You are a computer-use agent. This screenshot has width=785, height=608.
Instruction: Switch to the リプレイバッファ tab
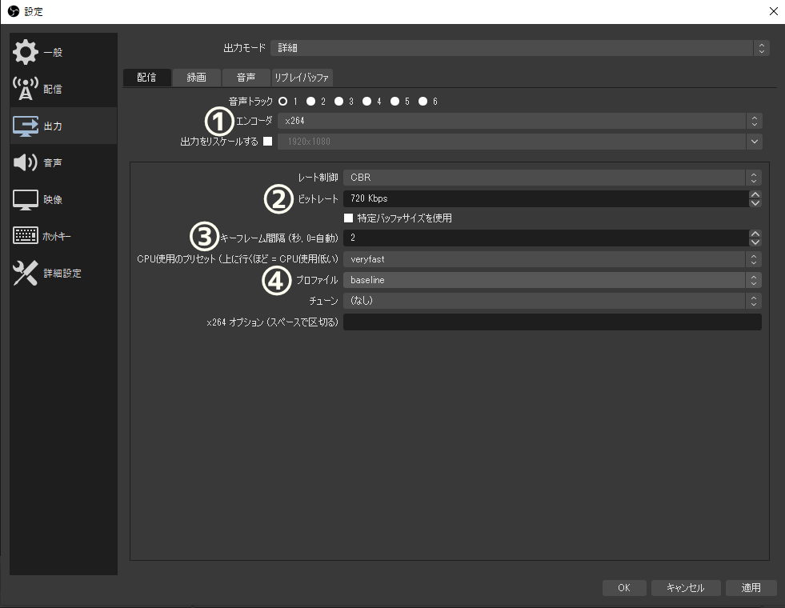pyautogui.click(x=302, y=77)
